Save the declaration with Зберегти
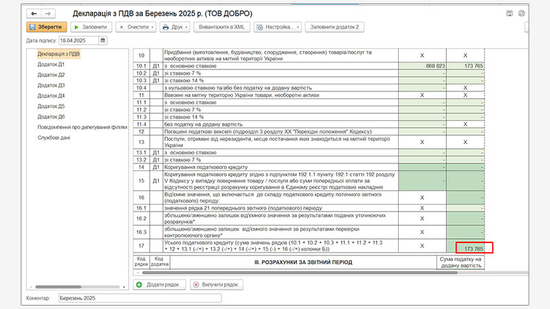550x309 pixels. click(x=47, y=27)
